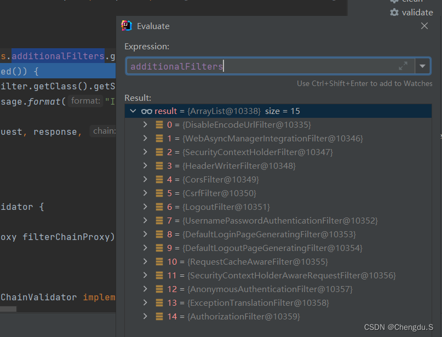Click the field icon of UsernamePasswordAuthenticationFilter row
The image size is (442, 337).
[x=159, y=220]
